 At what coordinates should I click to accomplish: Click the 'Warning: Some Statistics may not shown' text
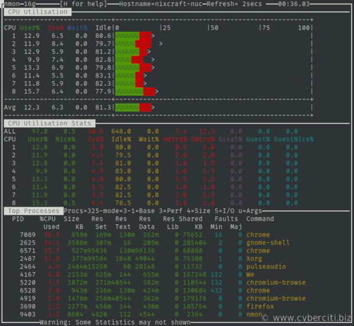pyautogui.click(x=115, y=322)
